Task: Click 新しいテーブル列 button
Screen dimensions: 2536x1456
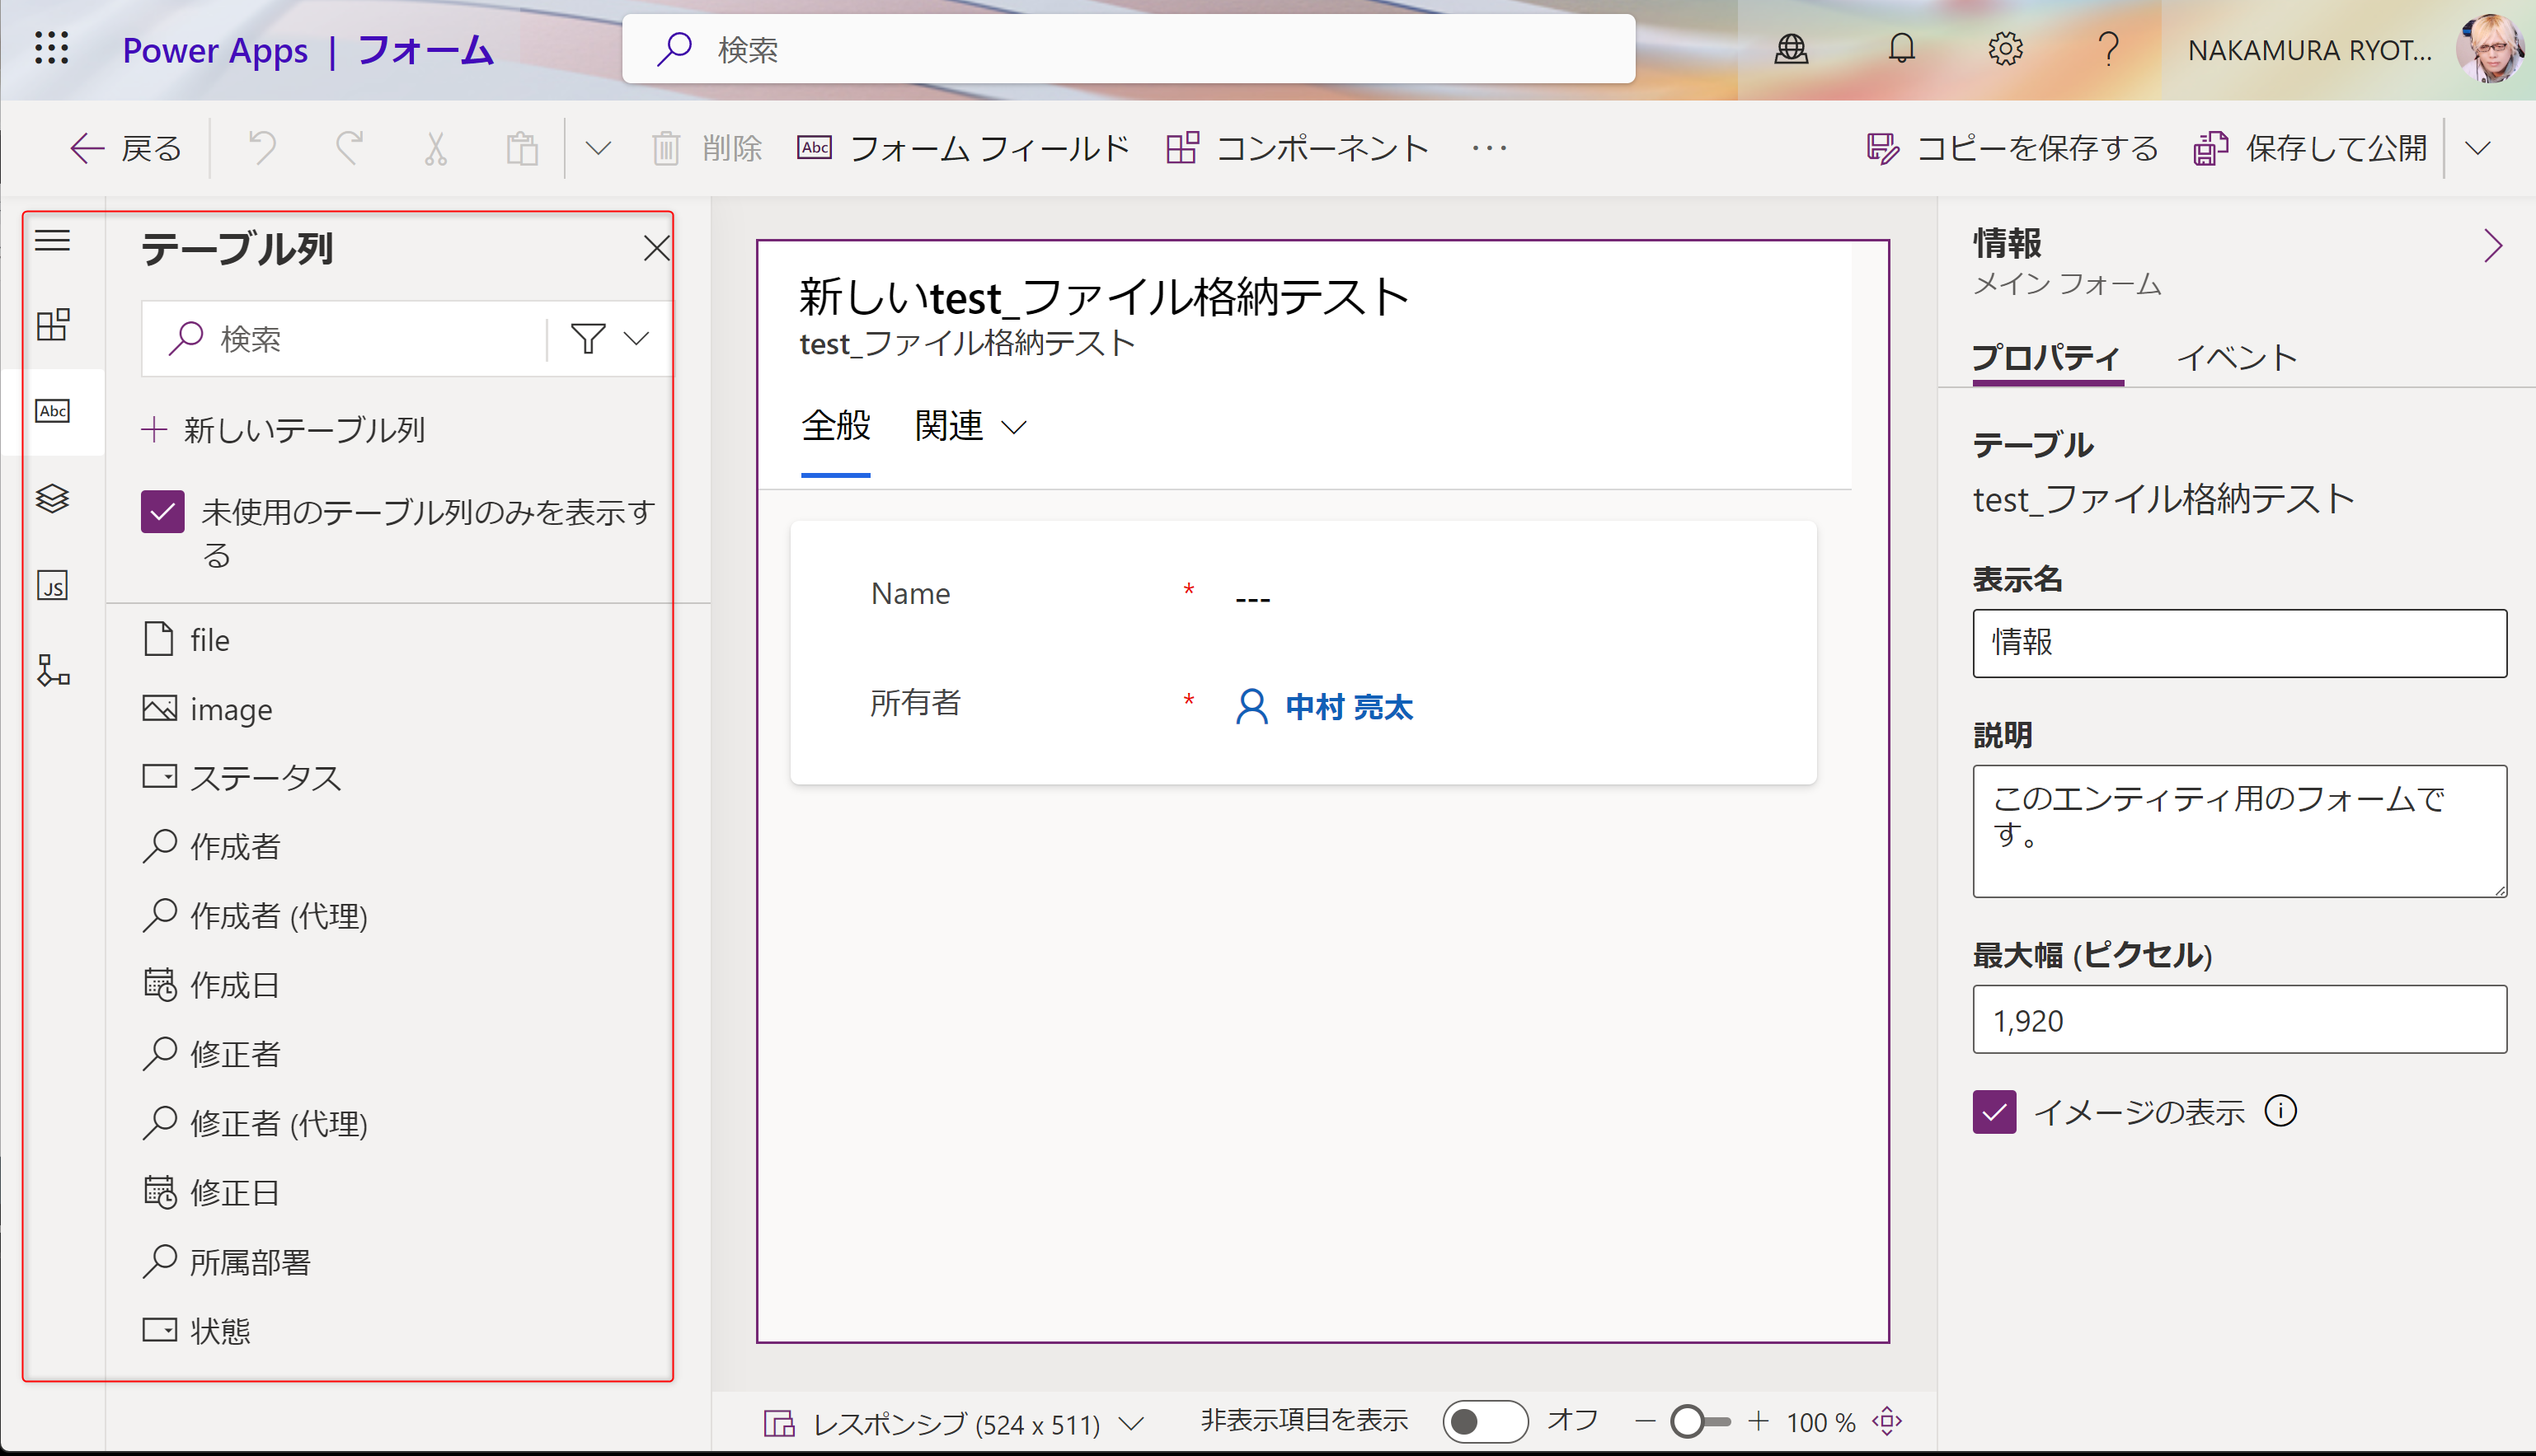Action: coord(285,430)
